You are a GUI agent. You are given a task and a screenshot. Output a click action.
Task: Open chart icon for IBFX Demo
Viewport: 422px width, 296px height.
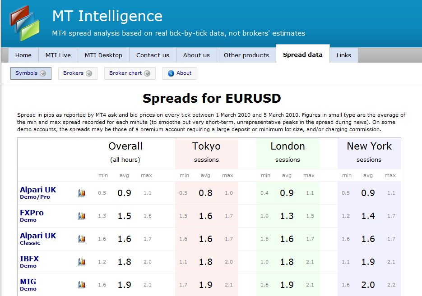tap(82, 262)
